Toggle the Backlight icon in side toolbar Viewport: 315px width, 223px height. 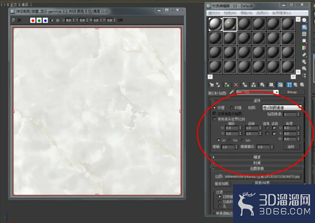(x=305, y=27)
